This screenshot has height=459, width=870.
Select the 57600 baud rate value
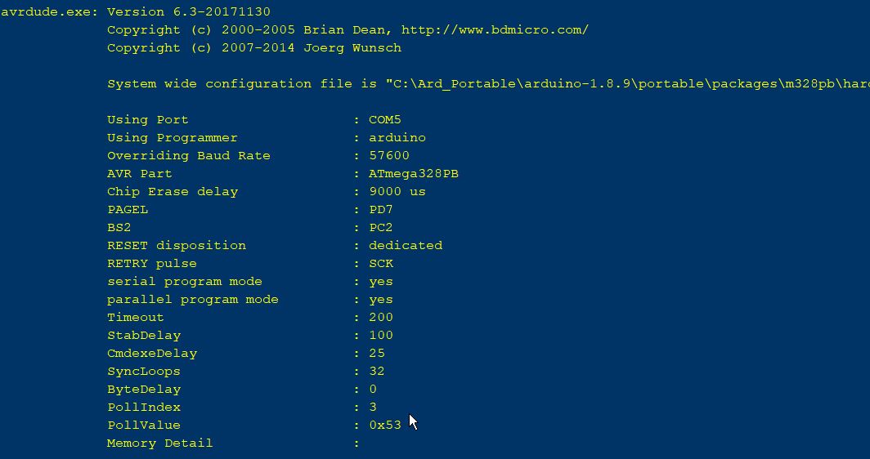[389, 156]
